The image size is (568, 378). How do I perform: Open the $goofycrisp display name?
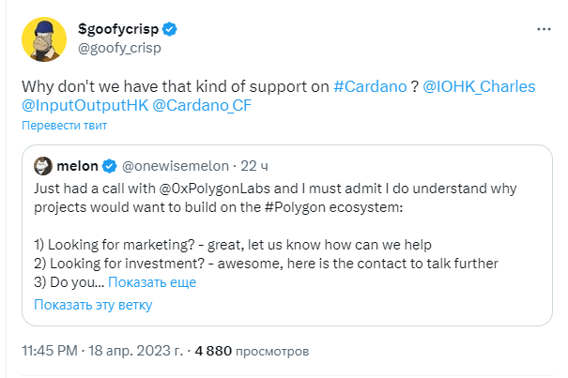(118, 29)
